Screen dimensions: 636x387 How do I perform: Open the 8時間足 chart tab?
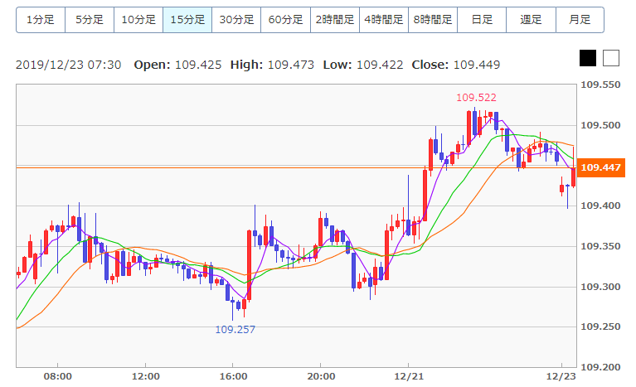click(433, 20)
